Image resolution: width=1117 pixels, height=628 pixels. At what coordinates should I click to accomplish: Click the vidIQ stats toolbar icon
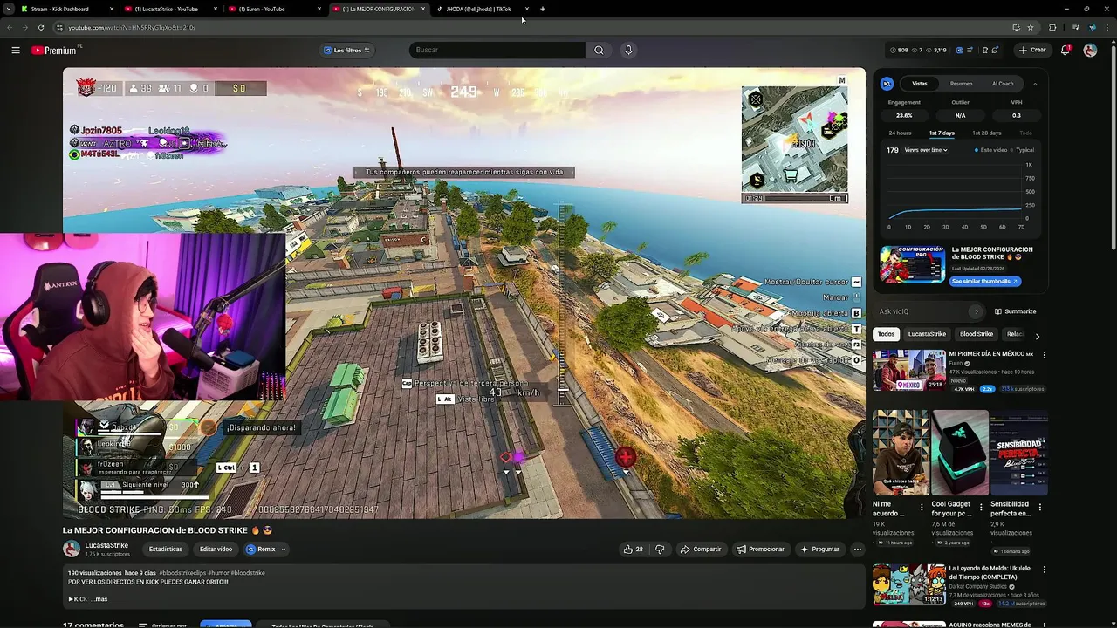pos(959,50)
